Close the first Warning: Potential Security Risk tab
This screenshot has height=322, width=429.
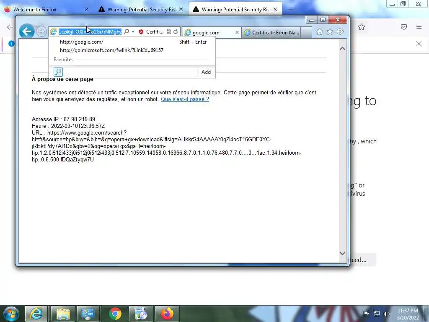click(181, 9)
